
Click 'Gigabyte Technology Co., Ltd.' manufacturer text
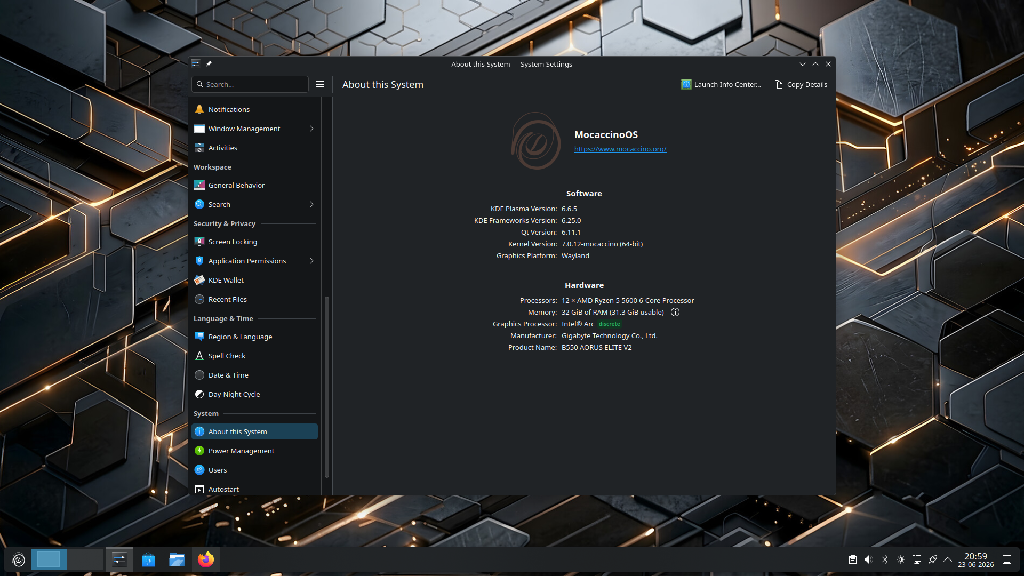click(610, 335)
